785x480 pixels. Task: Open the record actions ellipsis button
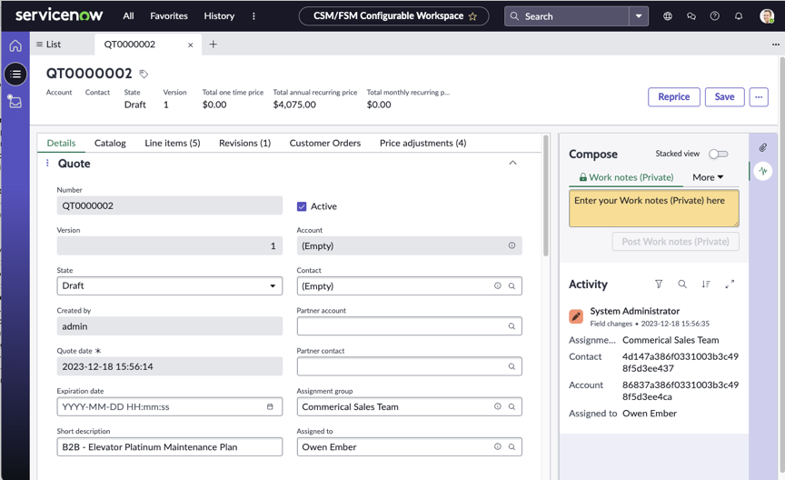(x=759, y=96)
